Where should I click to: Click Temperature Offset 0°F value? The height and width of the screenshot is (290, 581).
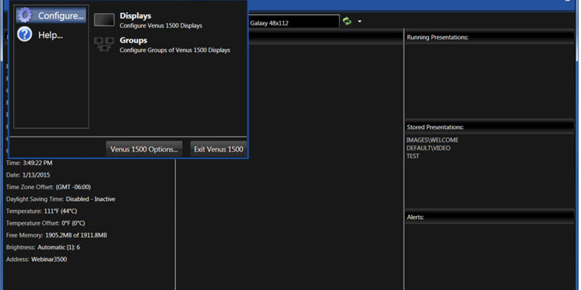(x=73, y=223)
